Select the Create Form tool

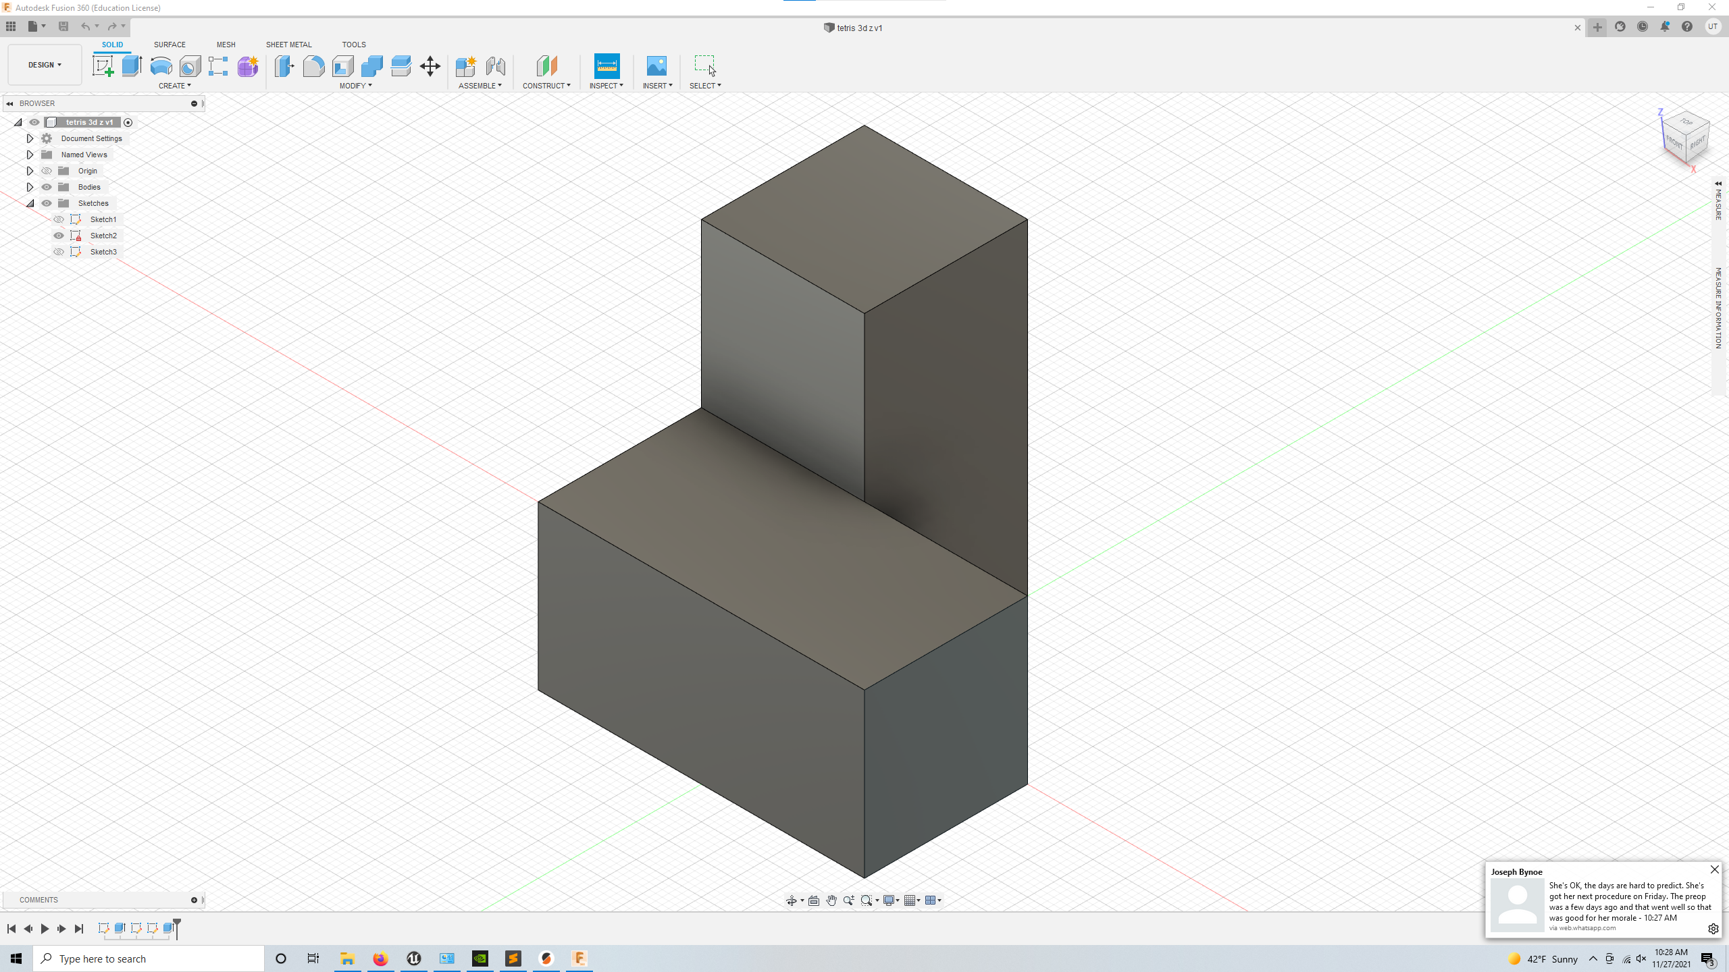pyautogui.click(x=248, y=66)
